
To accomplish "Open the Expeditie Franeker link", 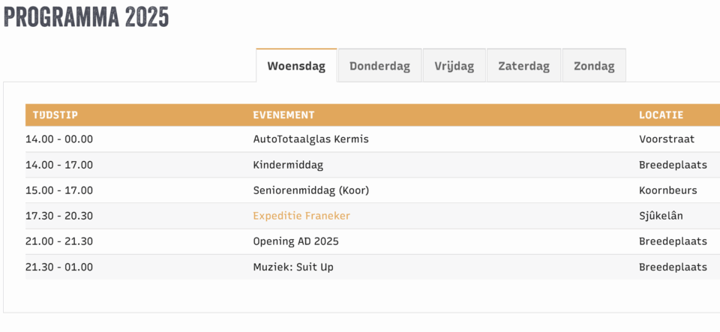I will point(301,216).
